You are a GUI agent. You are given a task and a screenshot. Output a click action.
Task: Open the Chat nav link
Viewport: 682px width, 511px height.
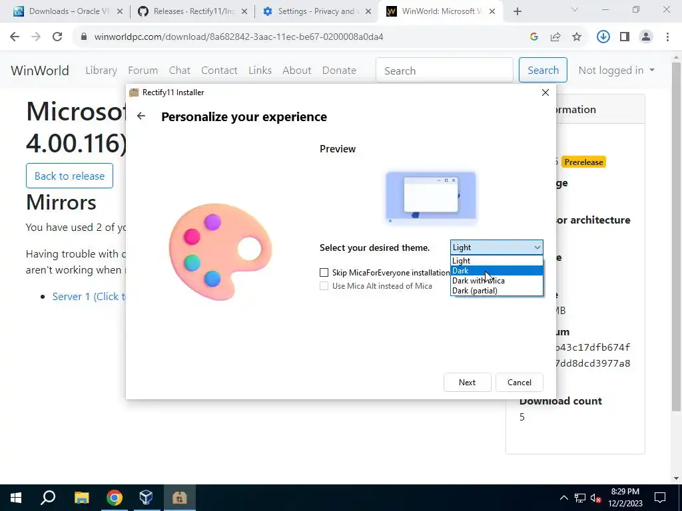[180, 71]
